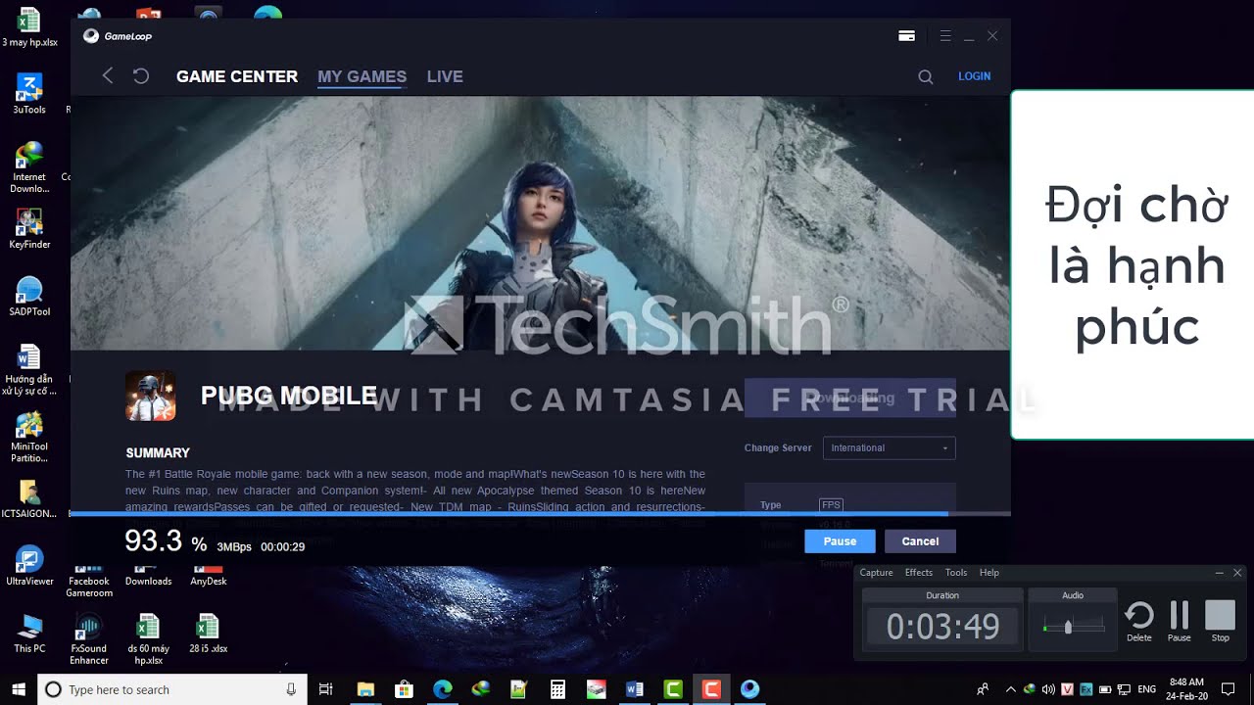Open UltraViewer desktop shortcut
Screen dimensions: 1254x705
coord(29,566)
